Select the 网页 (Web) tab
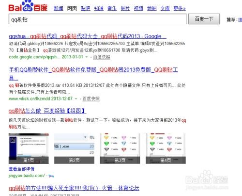The width and height of the screenshot is (242, 196). (x=72, y=8)
